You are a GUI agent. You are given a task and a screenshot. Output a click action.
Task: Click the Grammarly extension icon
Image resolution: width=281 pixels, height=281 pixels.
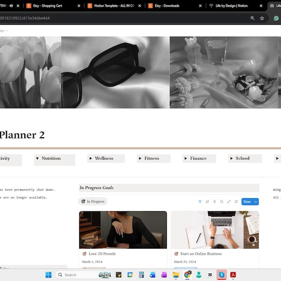(x=276, y=18)
